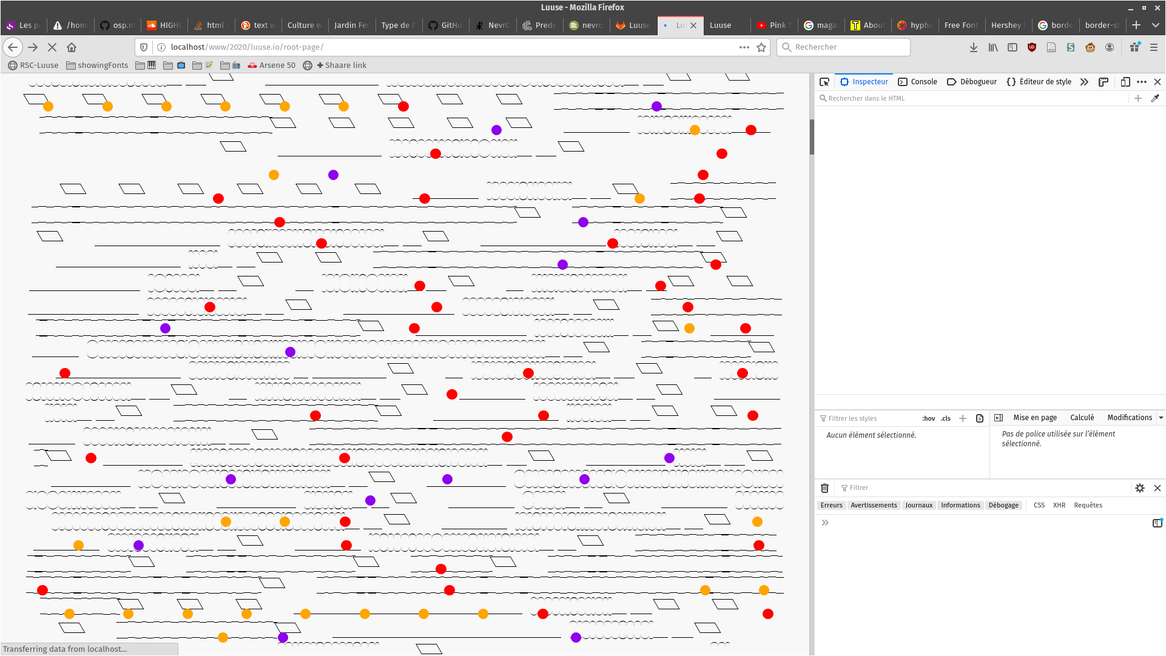Stop the page loading
The image size is (1166, 656).
[52, 47]
